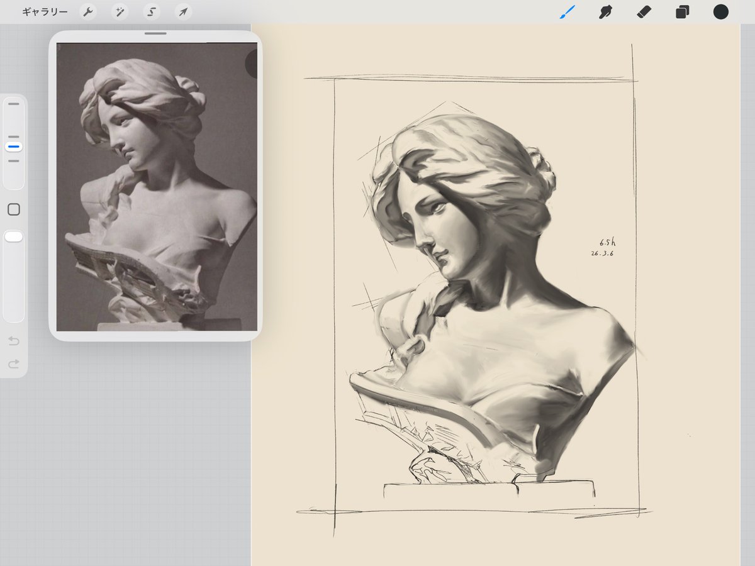Select the Eraser tool
The height and width of the screenshot is (566, 755).
[644, 12]
